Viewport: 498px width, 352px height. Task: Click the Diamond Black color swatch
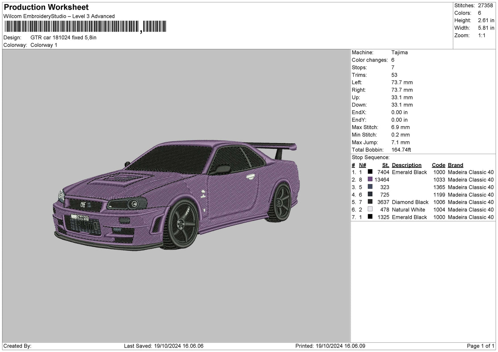pyautogui.click(x=370, y=202)
